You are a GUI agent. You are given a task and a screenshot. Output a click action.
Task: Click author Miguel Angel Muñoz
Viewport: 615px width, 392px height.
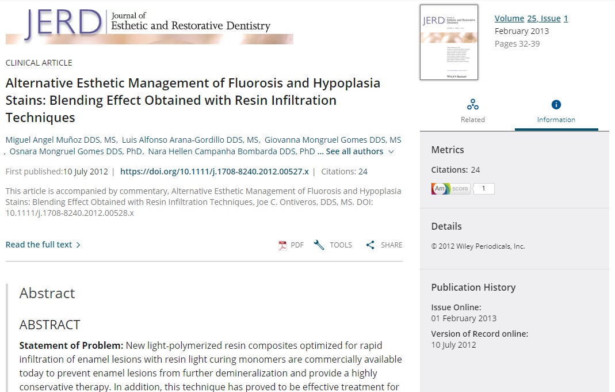(60, 140)
